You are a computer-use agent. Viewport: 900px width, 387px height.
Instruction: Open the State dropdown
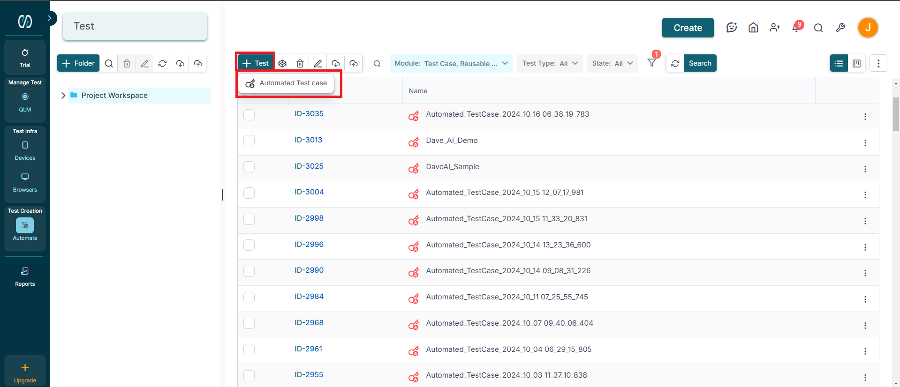click(x=613, y=63)
